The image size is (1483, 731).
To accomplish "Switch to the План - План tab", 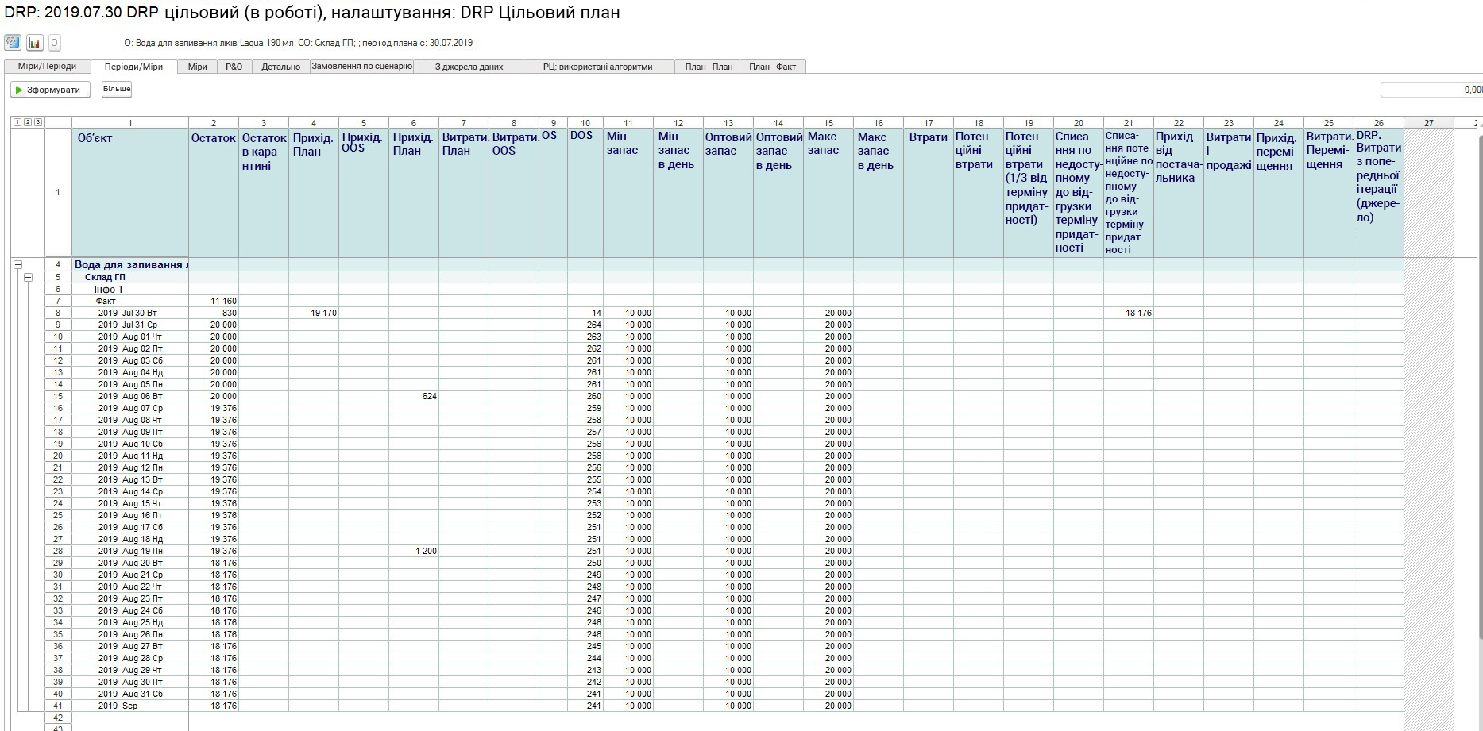I will (x=709, y=67).
